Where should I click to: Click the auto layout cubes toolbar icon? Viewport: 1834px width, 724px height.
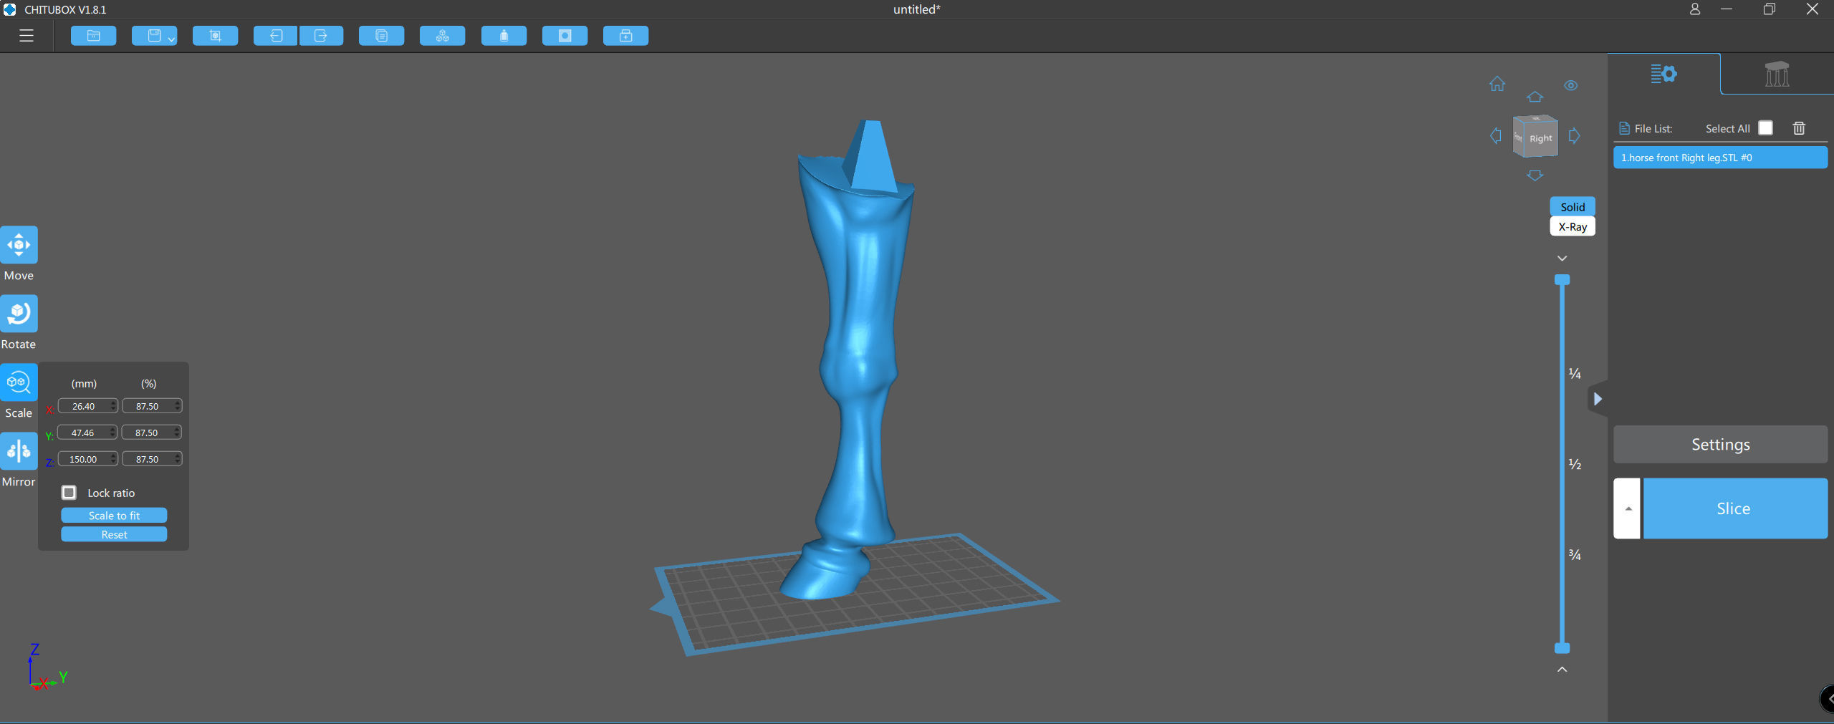[x=442, y=36]
